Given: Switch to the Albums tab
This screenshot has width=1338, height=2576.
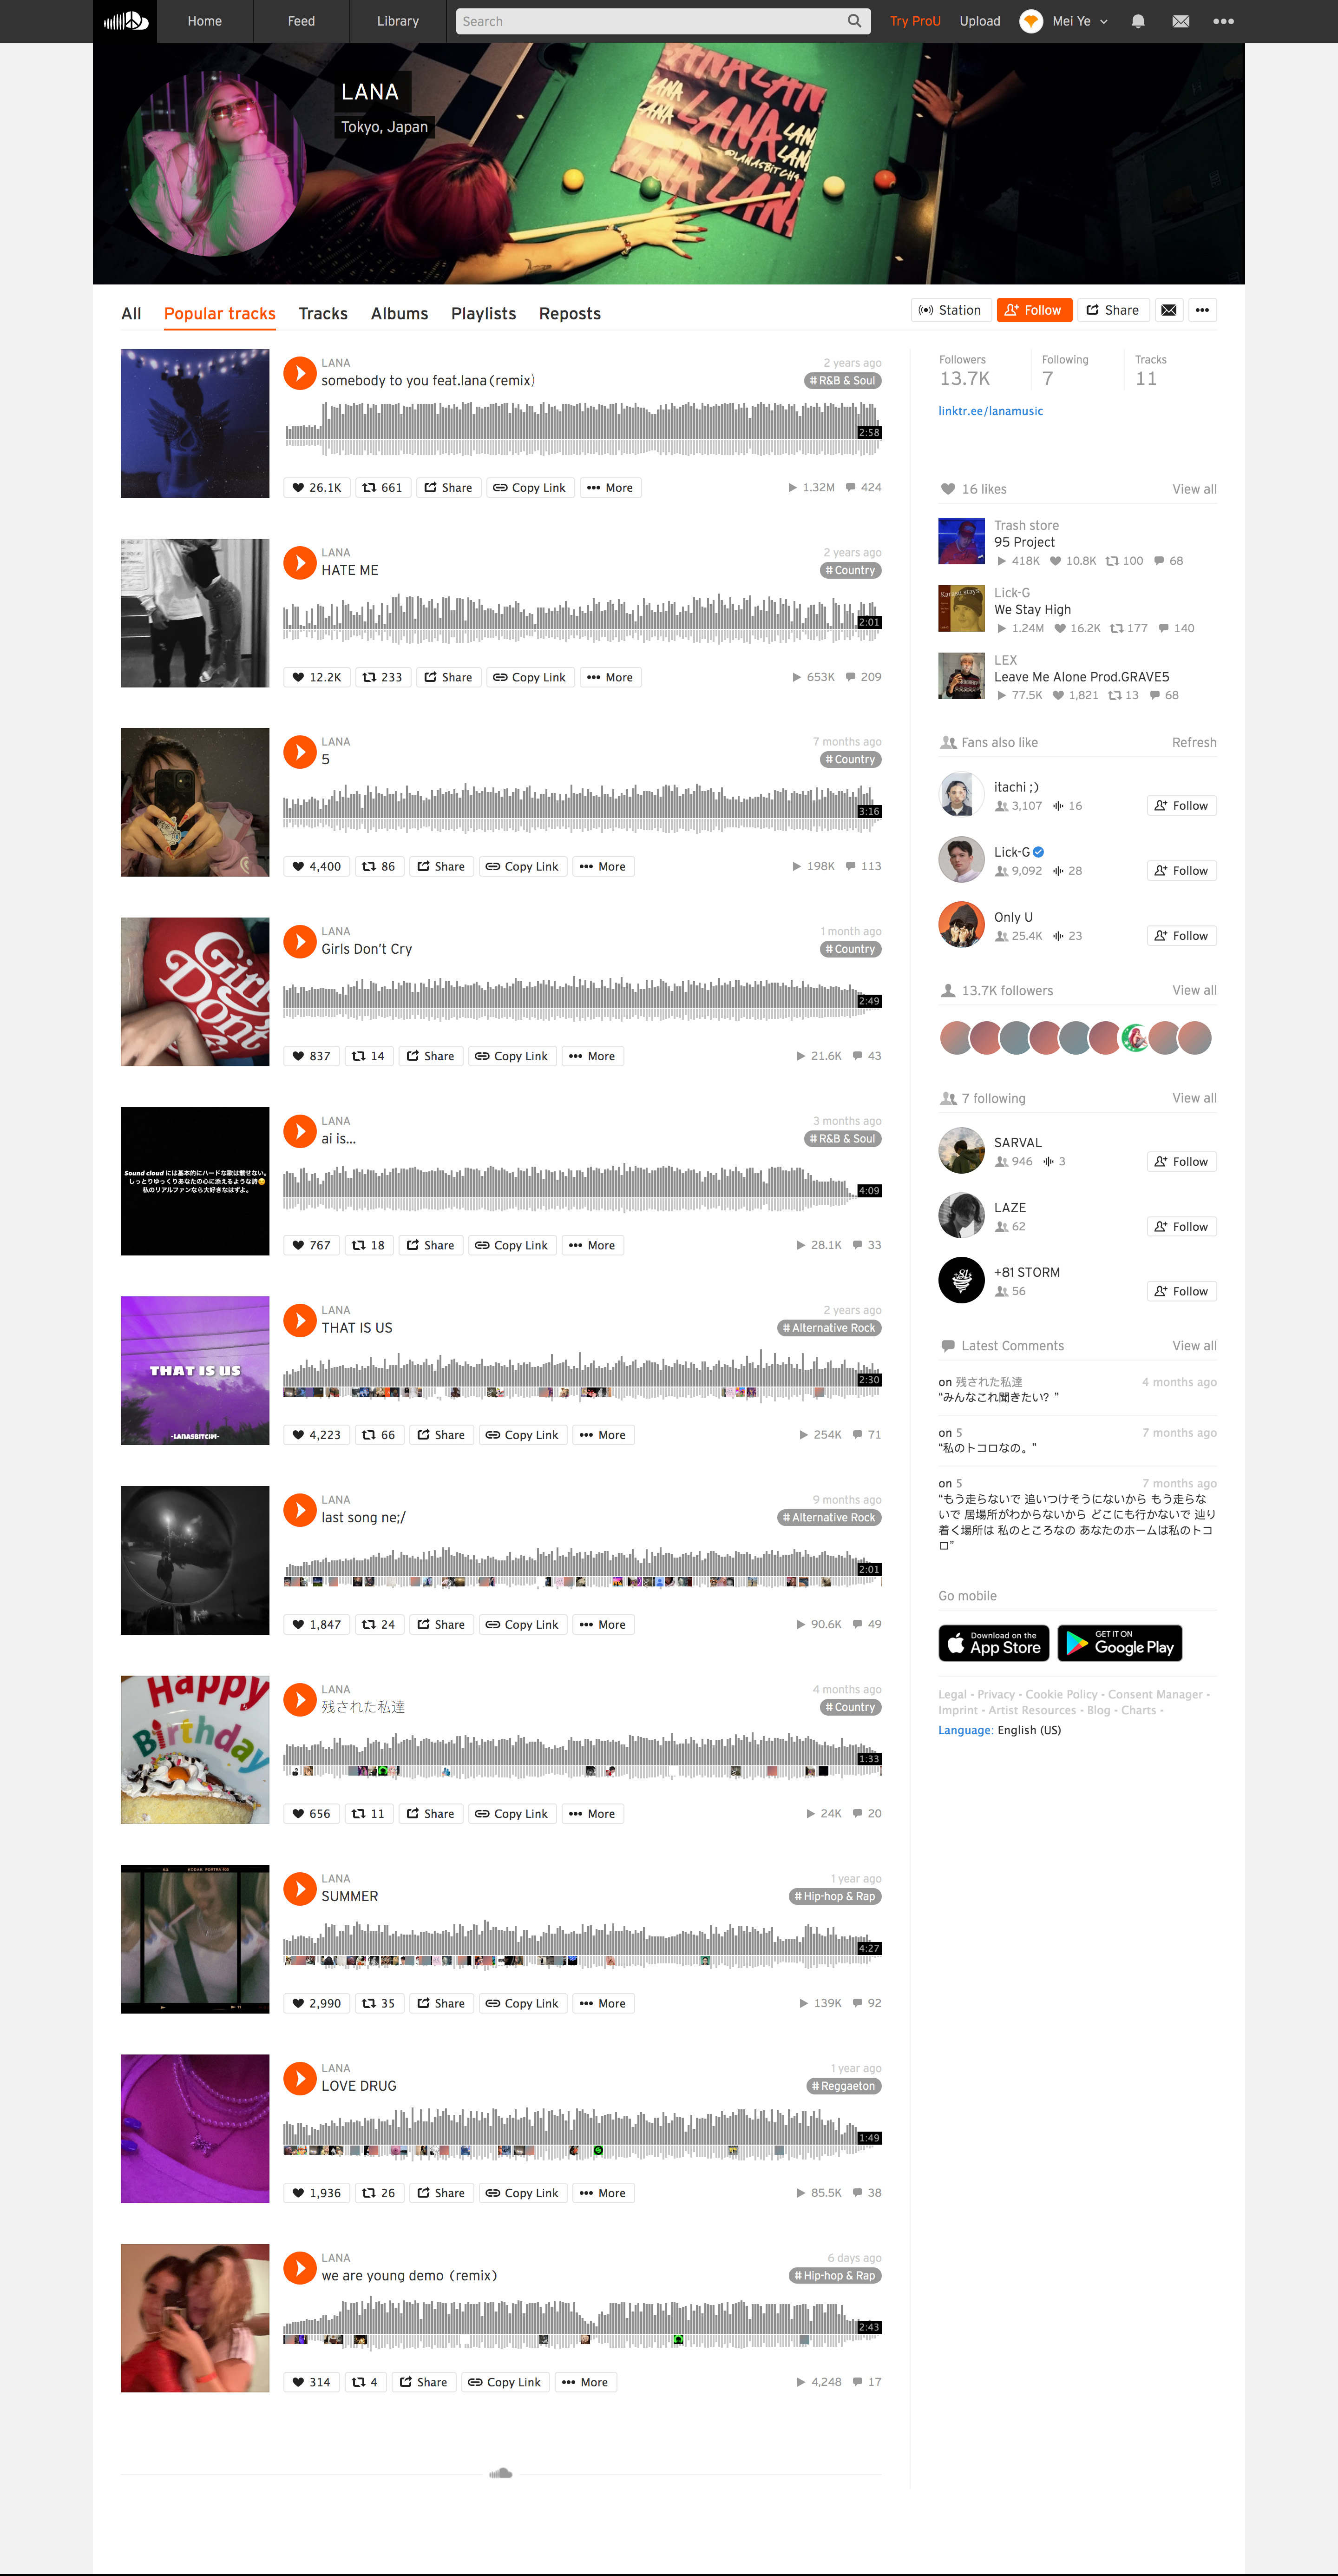Looking at the screenshot, I should pos(399,314).
